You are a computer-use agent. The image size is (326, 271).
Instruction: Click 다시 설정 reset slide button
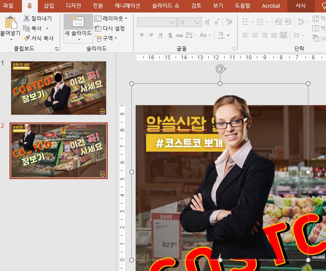pyautogui.click(x=110, y=28)
